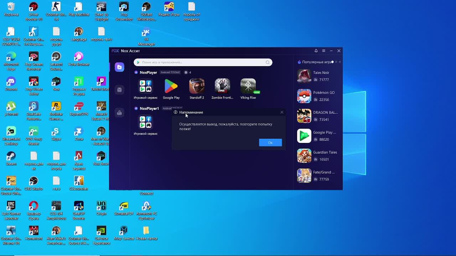
Task: Click Ok in the Напоминание dialog
Action: coord(270,143)
